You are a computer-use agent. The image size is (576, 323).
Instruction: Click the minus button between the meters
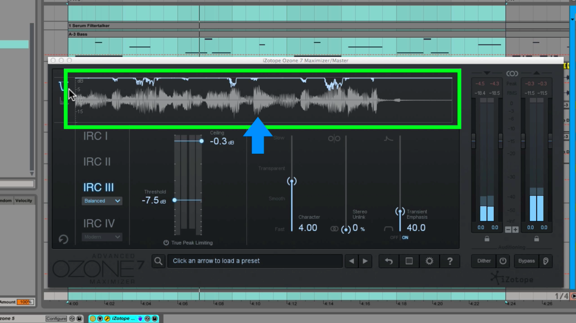coord(508,229)
